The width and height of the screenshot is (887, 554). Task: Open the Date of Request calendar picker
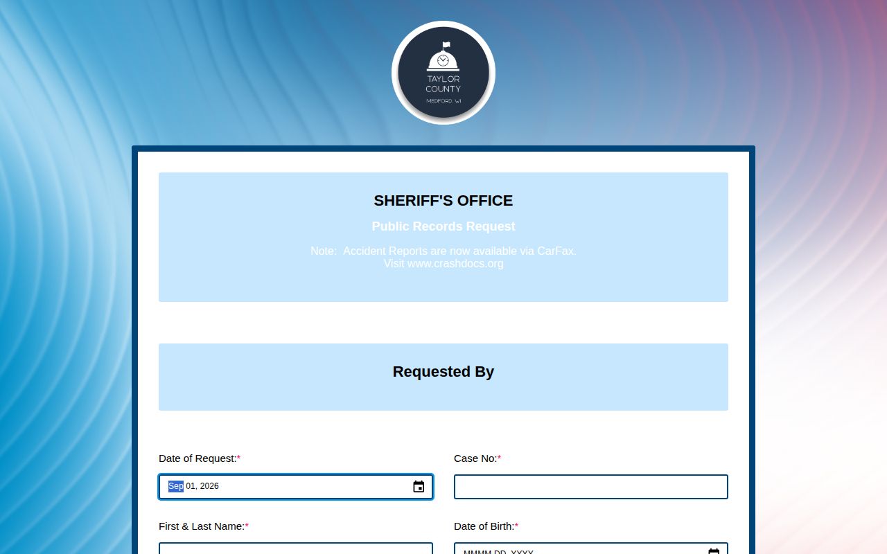419,487
